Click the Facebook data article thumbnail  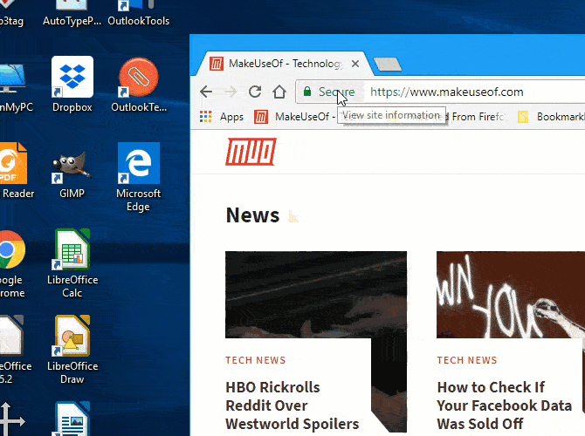[x=511, y=295]
